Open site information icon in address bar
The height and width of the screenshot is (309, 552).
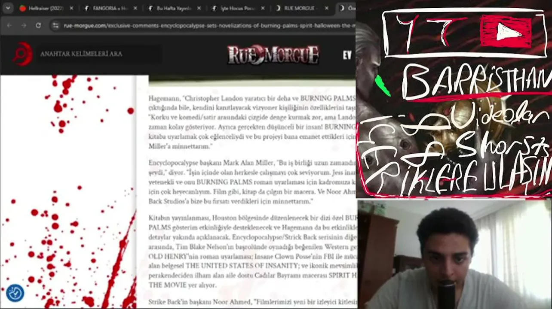[55, 26]
